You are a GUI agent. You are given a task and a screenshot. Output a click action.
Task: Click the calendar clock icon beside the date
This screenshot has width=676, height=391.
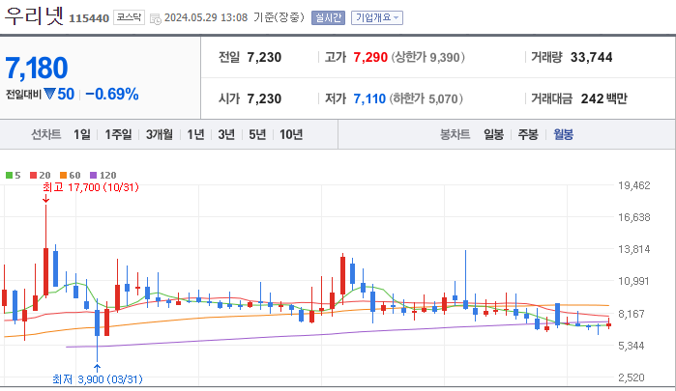click(x=155, y=18)
